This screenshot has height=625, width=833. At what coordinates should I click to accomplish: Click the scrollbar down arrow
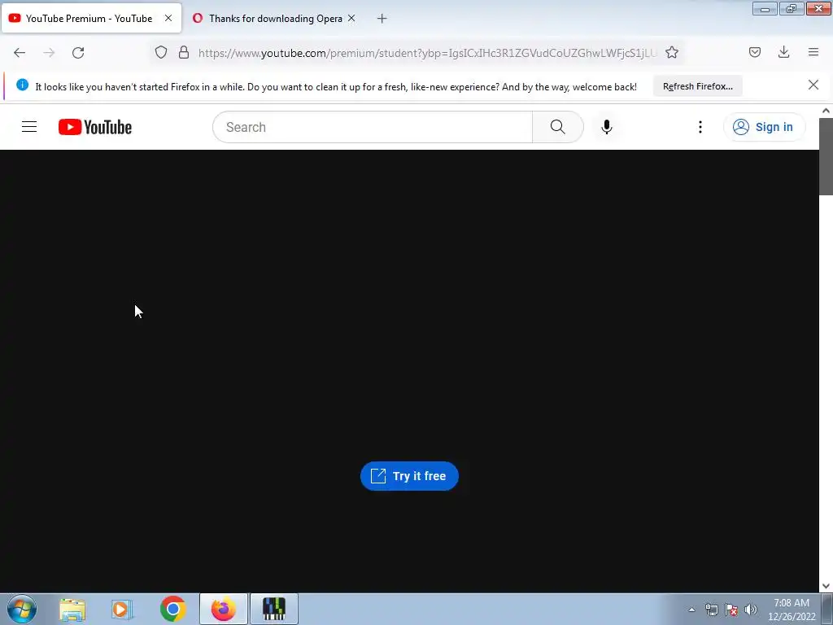(826, 586)
